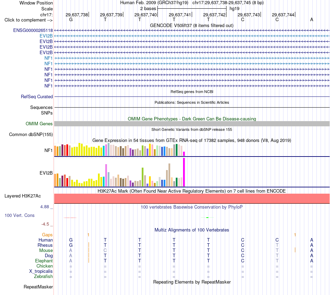The height and width of the screenshot is (295, 330).
Task: Click the '2 bases' scale bar
Action: pos(192,9)
